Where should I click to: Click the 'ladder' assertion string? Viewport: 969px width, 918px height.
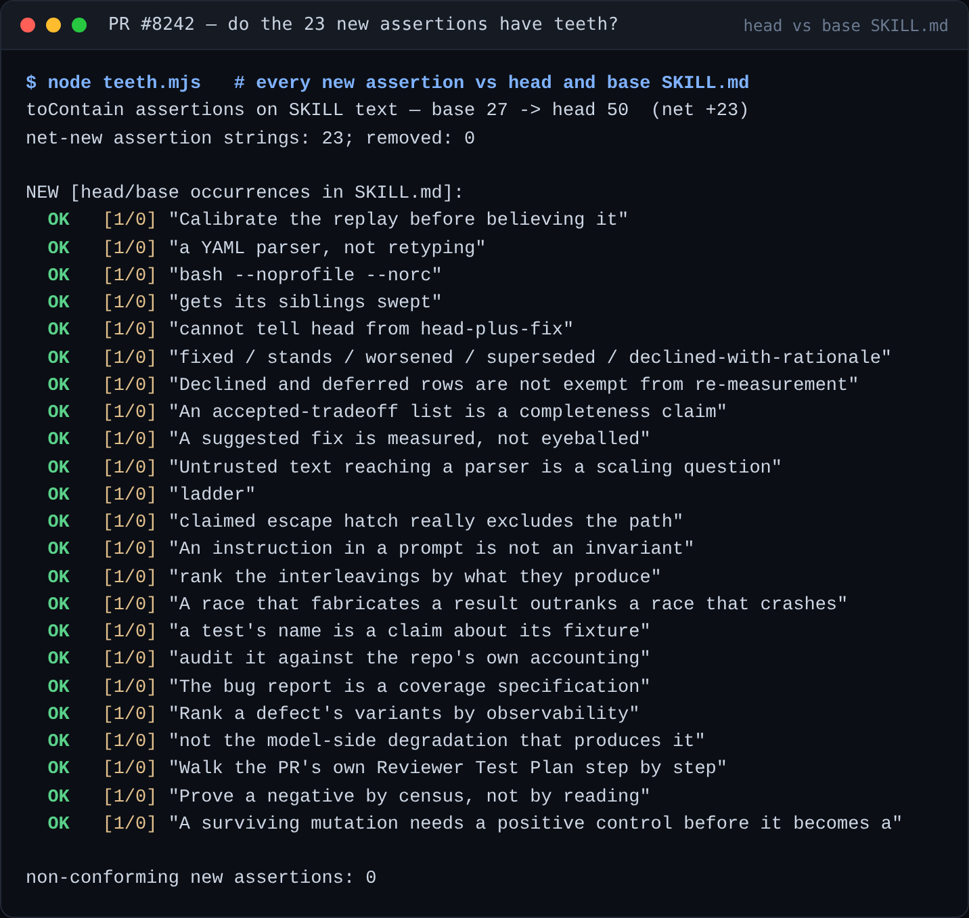click(212, 494)
